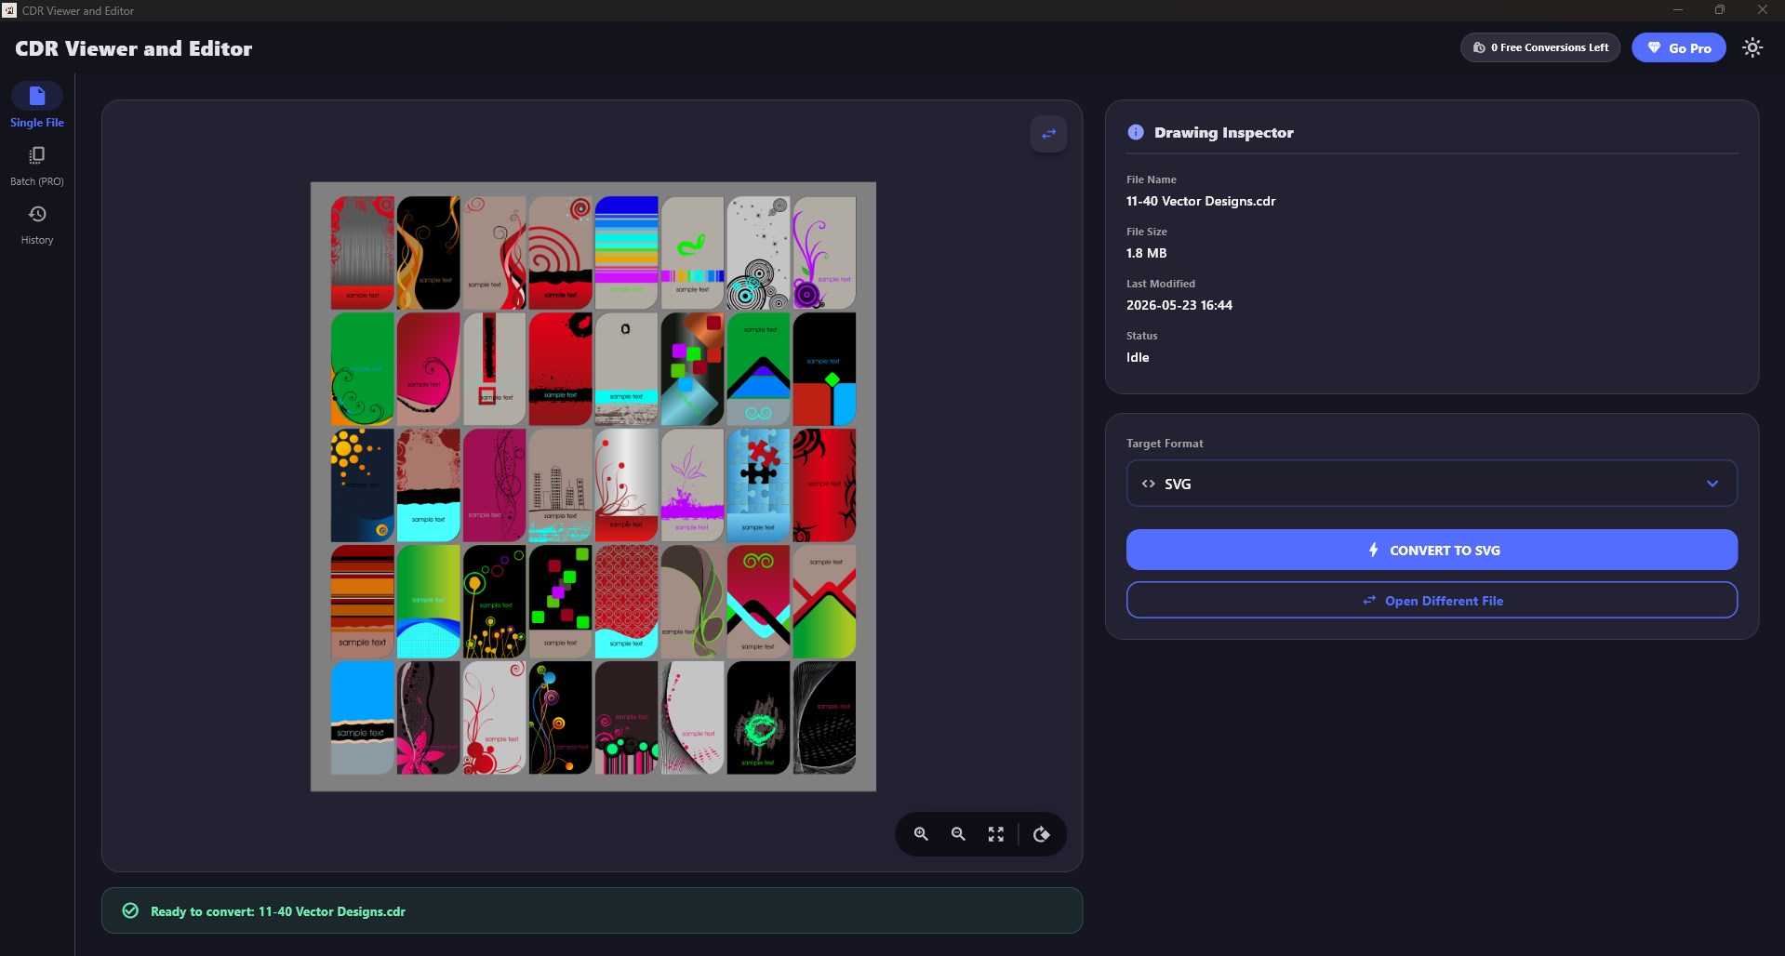Image resolution: width=1785 pixels, height=956 pixels.
Task: Rotate the drawing preview
Action: 1042,834
